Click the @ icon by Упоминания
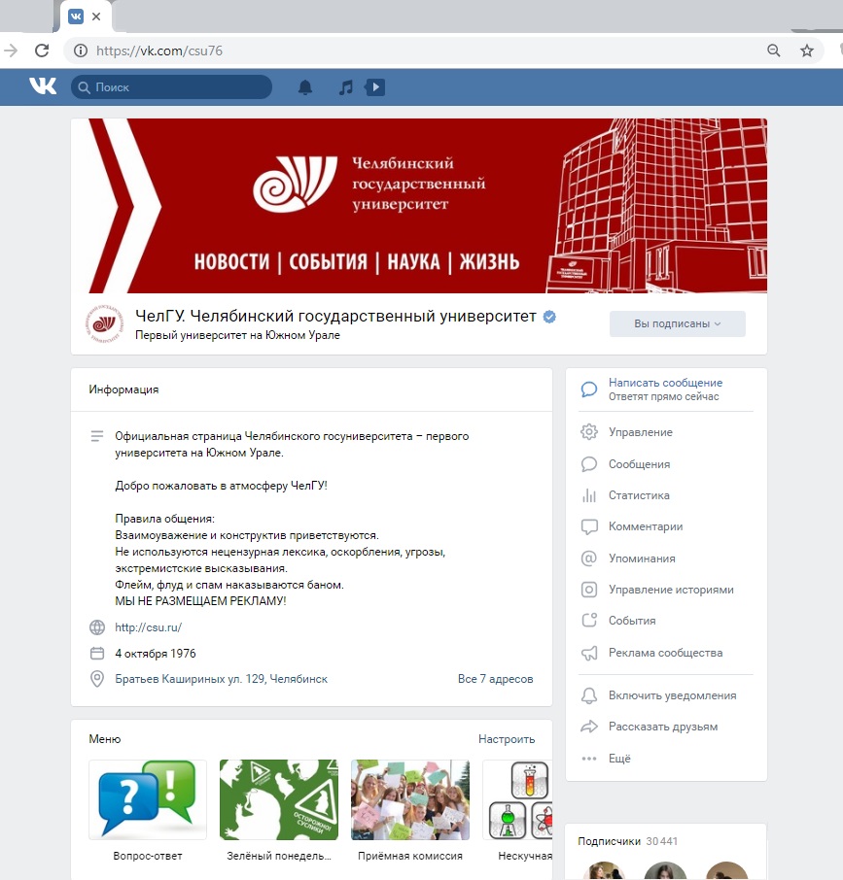Viewport: 843px width, 880px height. pyautogui.click(x=588, y=558)
